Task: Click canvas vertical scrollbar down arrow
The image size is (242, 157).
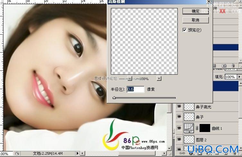Action: click(169, 148)
